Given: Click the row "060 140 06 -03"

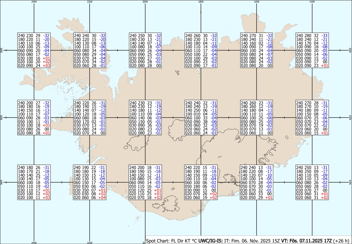Looking at the screenshot, I should pos(145,118).
